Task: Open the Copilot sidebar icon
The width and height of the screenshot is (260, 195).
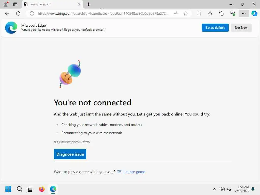Action: [254, 13]
